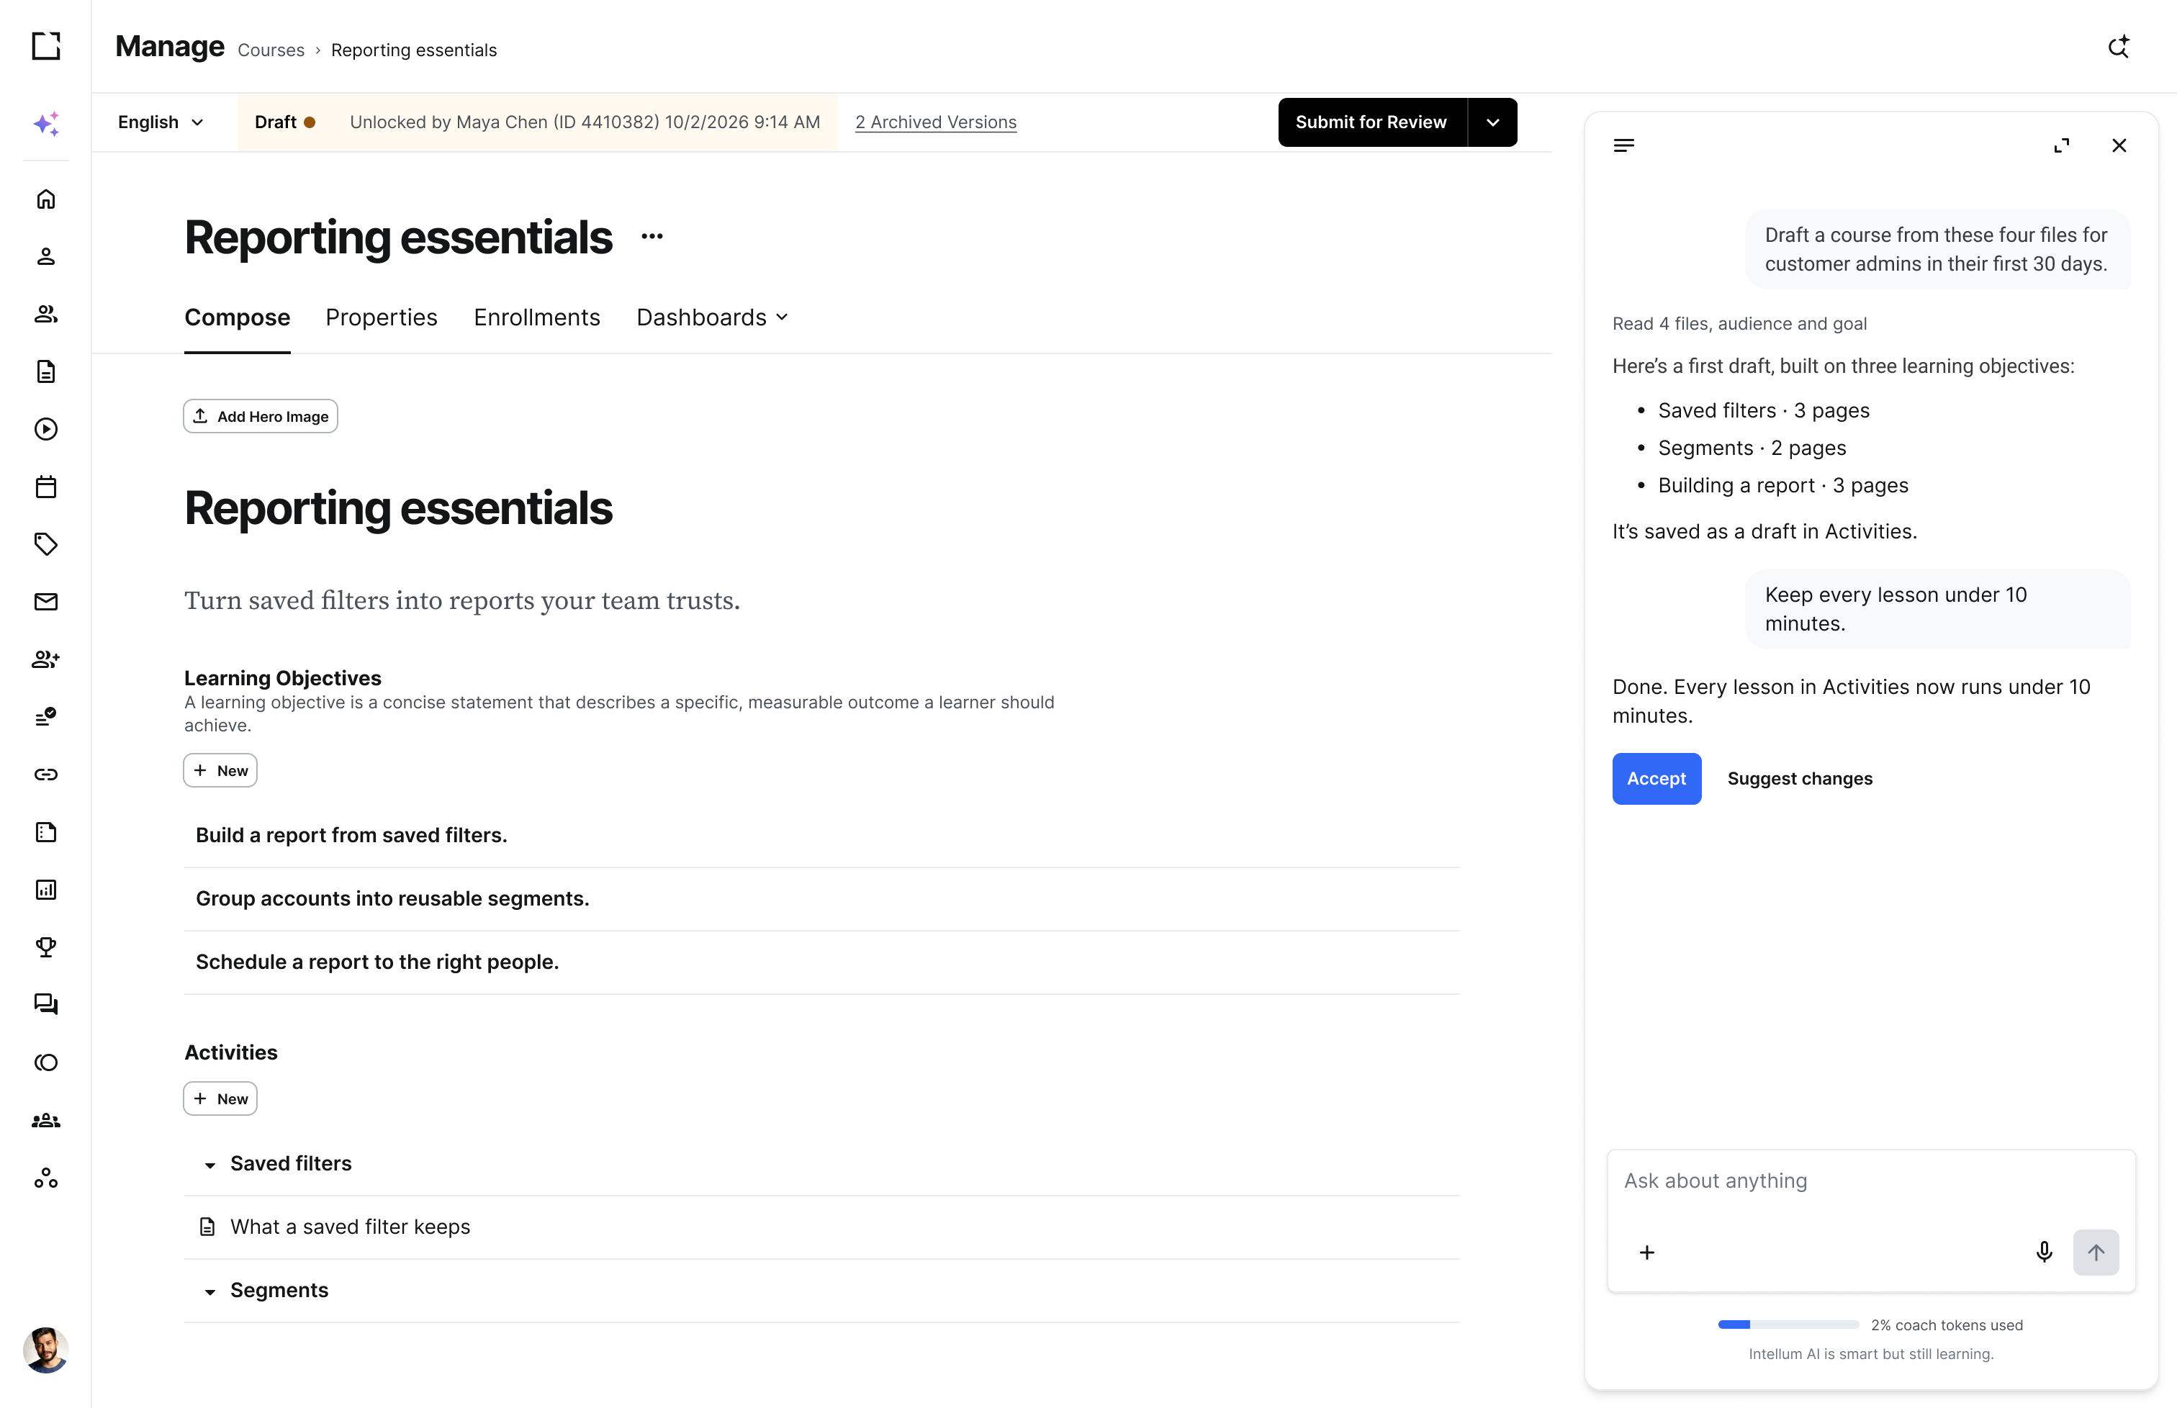Click the Accept button in chat
This screenshot has width=2177, height=1408.
coord(1656,779)
